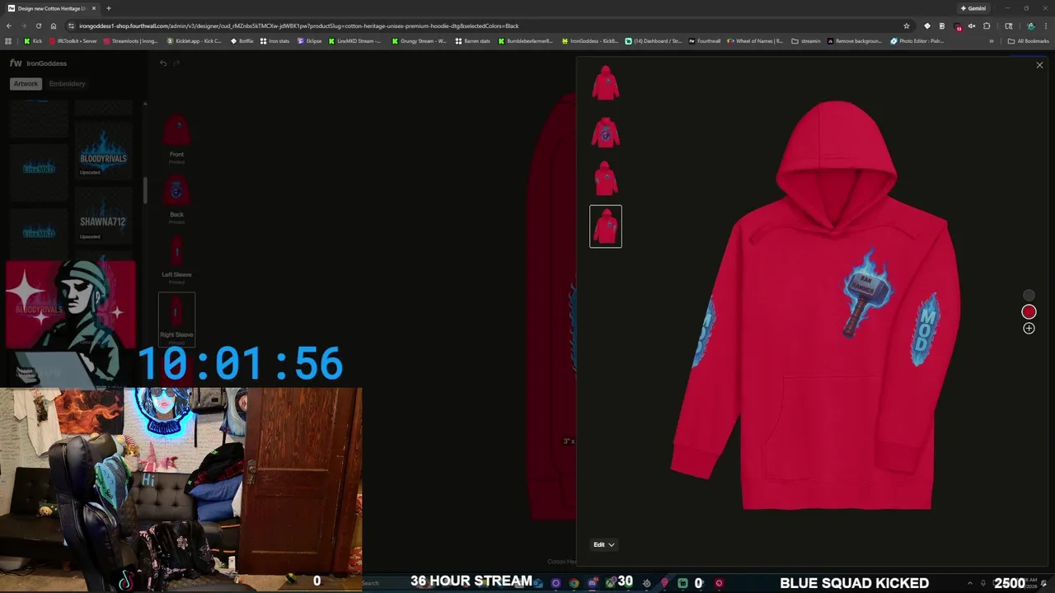The image size is (1055, 593).
Task: Click the muted tab audio icon
Action: (972, 26)
